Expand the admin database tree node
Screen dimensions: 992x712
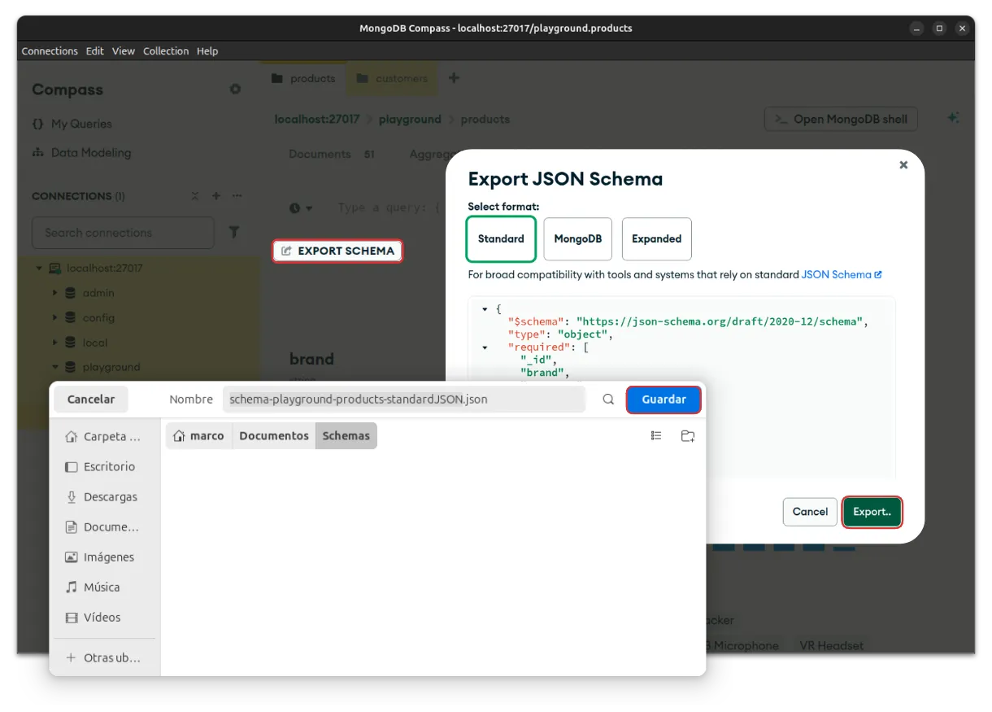[55, 293]
